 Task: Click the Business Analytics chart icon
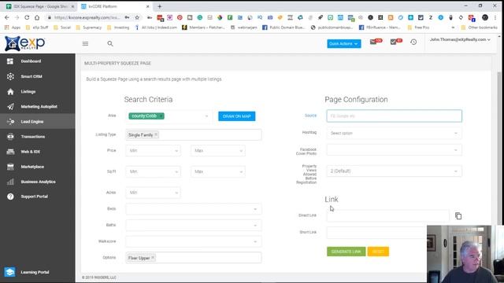pyautogui.click(x=10, y=182)
